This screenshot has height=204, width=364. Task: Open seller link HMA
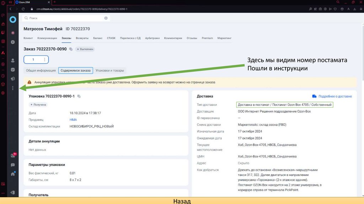point(73,120)
